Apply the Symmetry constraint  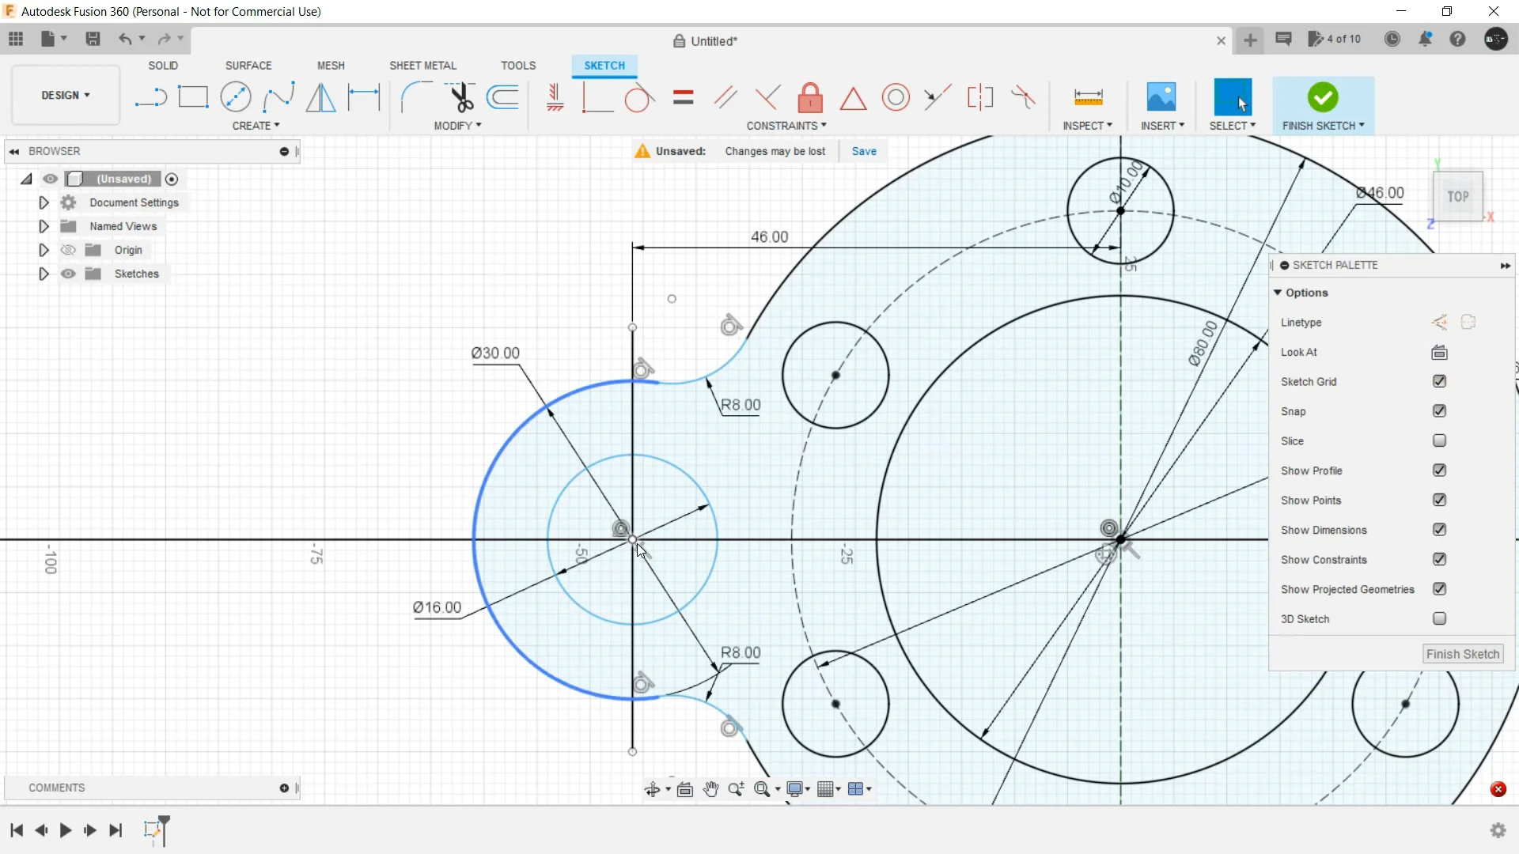coord(980,98)
